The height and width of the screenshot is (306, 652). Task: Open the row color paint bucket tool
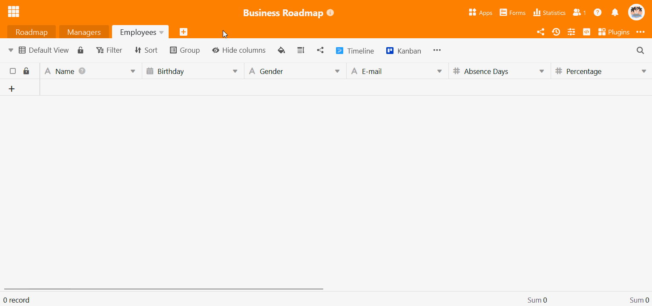tap(281, 50)
